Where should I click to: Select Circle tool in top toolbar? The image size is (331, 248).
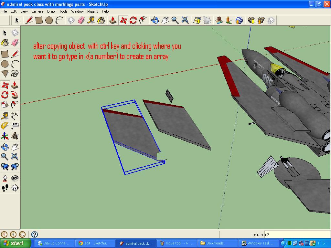(x=49, y=20)
